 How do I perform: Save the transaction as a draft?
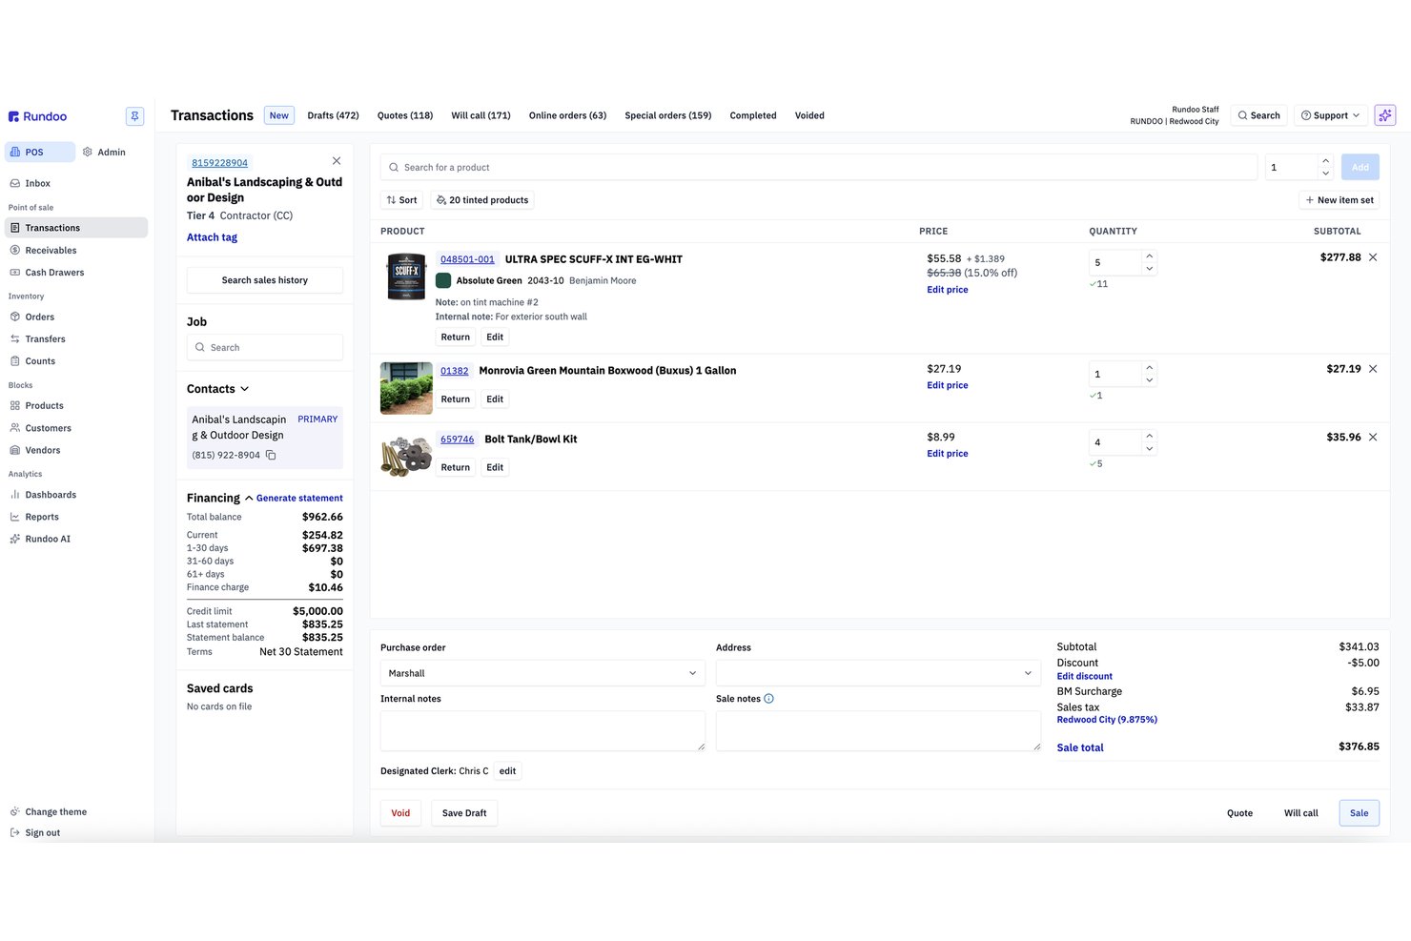[x=464, y=813]
